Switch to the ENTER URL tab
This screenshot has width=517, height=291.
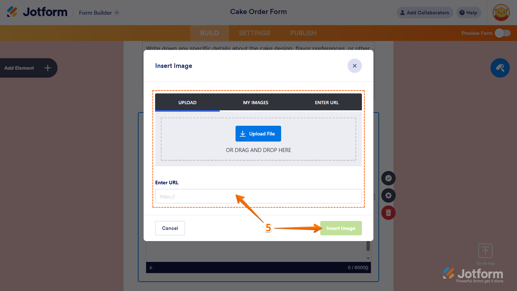pos(326,102)
